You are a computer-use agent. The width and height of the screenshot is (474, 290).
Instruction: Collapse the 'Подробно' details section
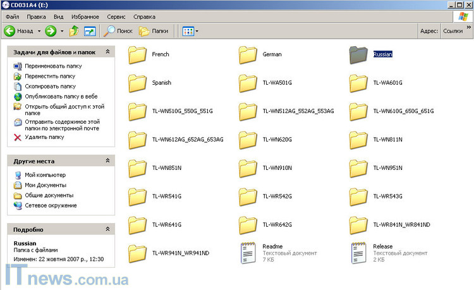107,229
